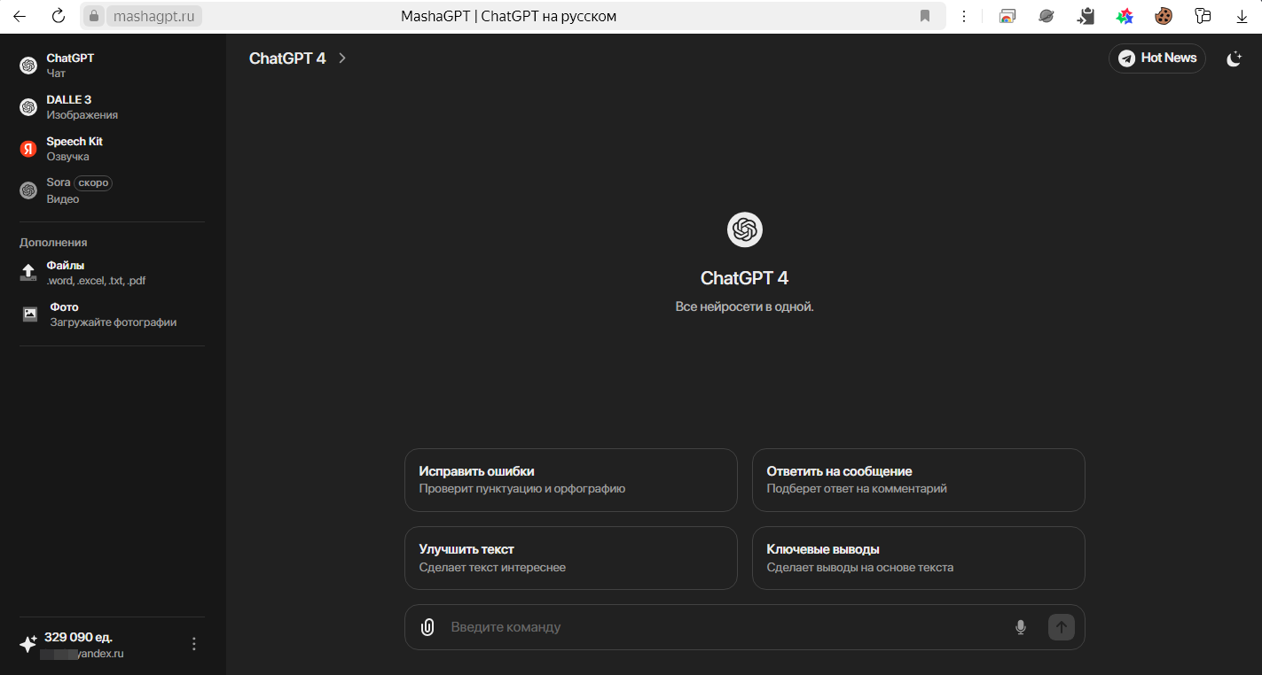The image size is (1262, 675).
Task: Reload the MashaGPT page
Action: tap(59, 16)
